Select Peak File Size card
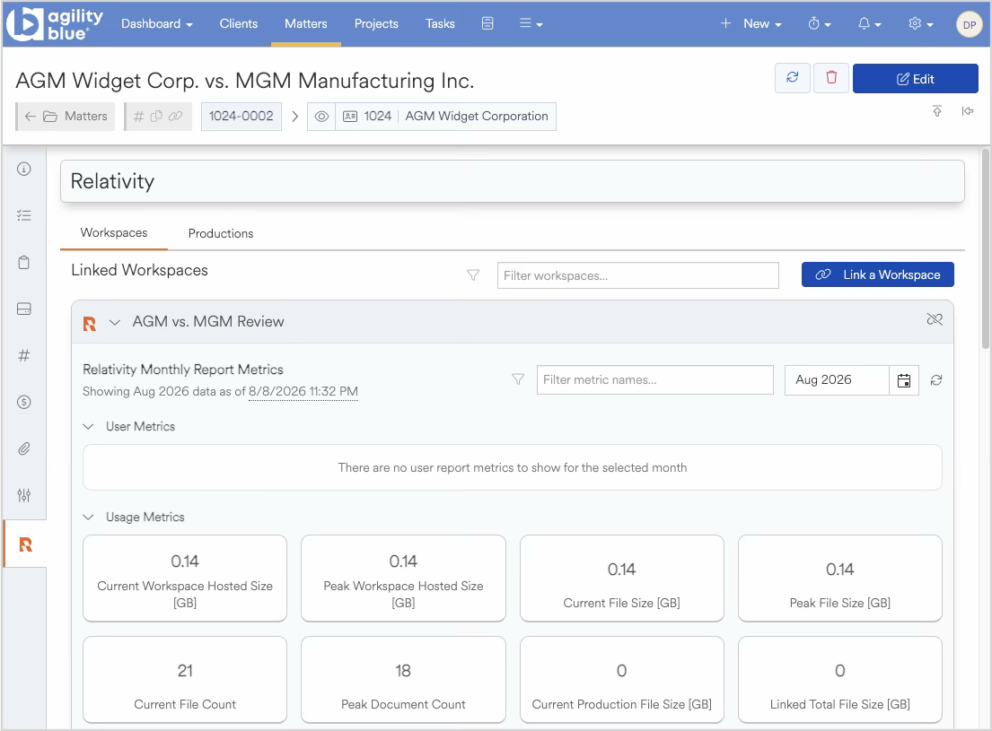This screenshot has height=731, width=992. coord(839,578)
